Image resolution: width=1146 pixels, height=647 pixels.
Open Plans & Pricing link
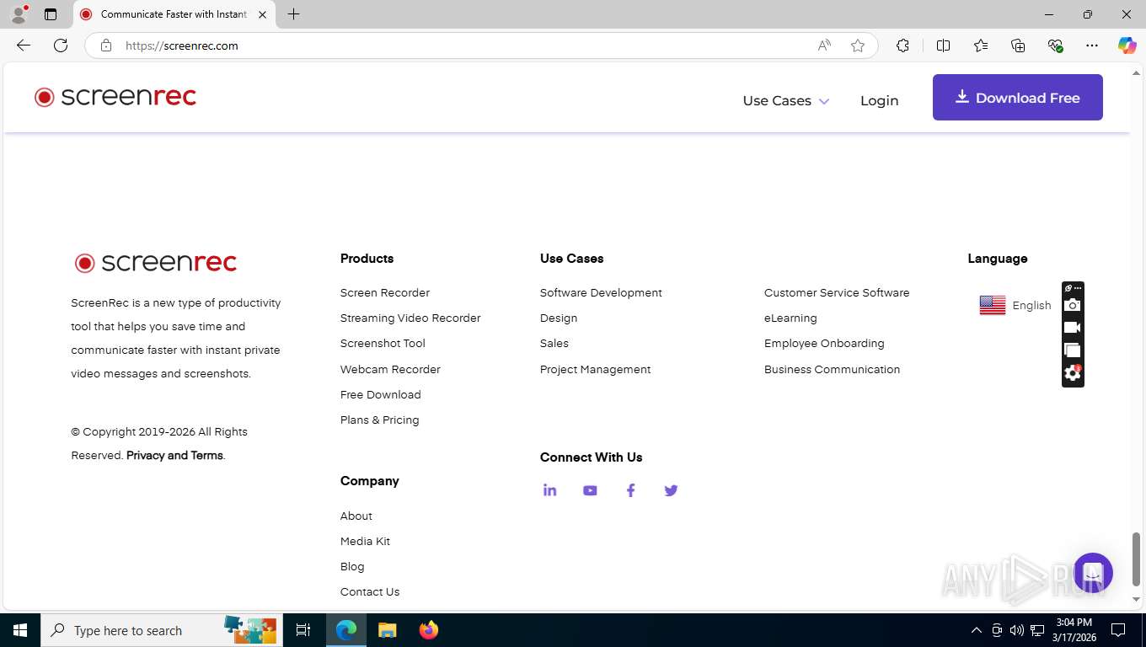tap(379, 420)
